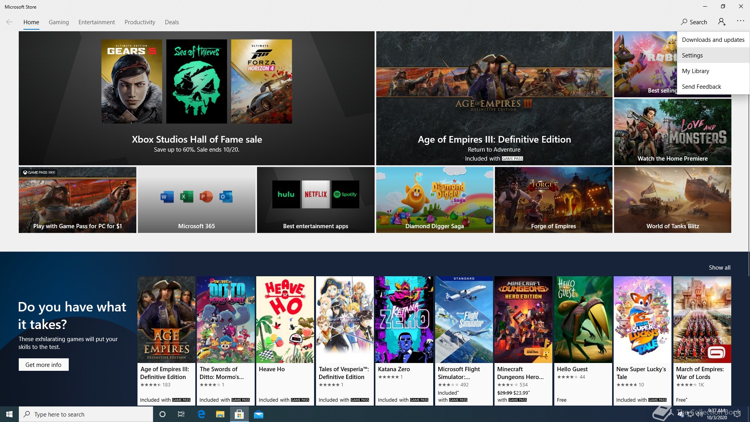
Task: Click Microsoft 365 tile label
Action: pyautogui.click(x=196, y=226)
